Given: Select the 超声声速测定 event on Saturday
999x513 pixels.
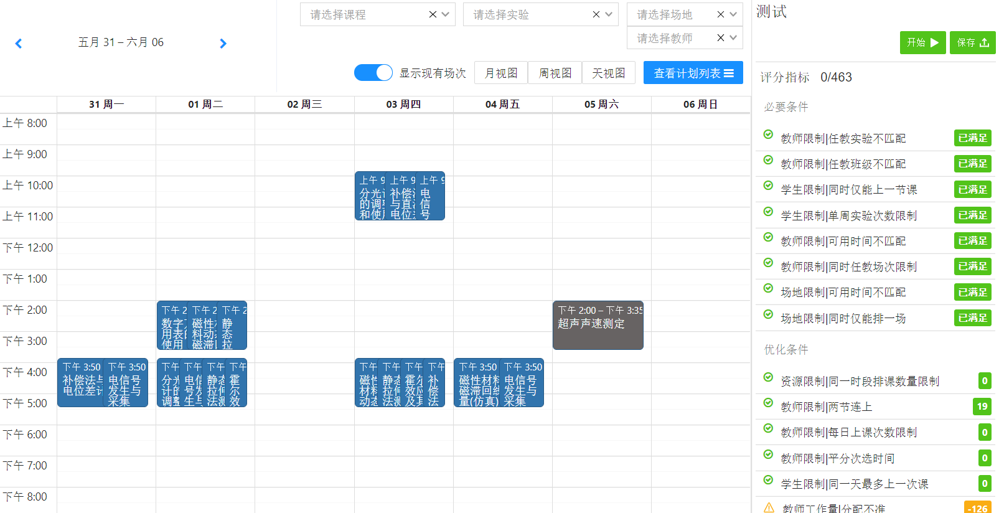Looking at the screenshot, I should point(598,325).
